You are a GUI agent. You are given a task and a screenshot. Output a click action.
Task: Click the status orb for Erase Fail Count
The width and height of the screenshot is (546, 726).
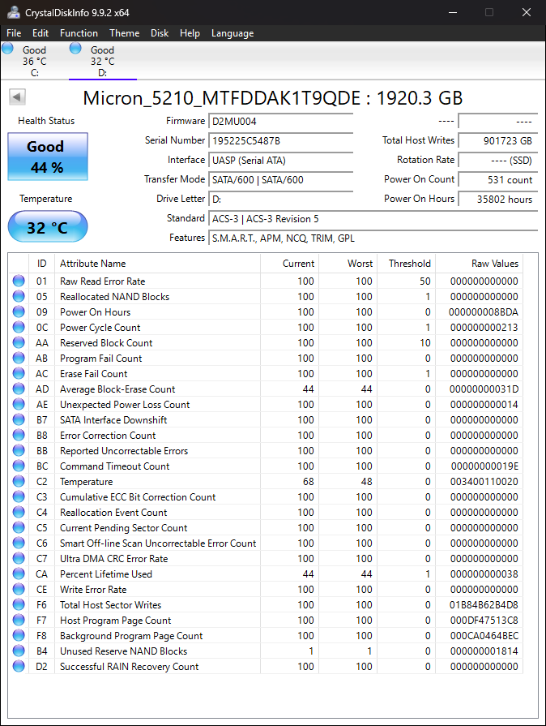tap(19, 373)
